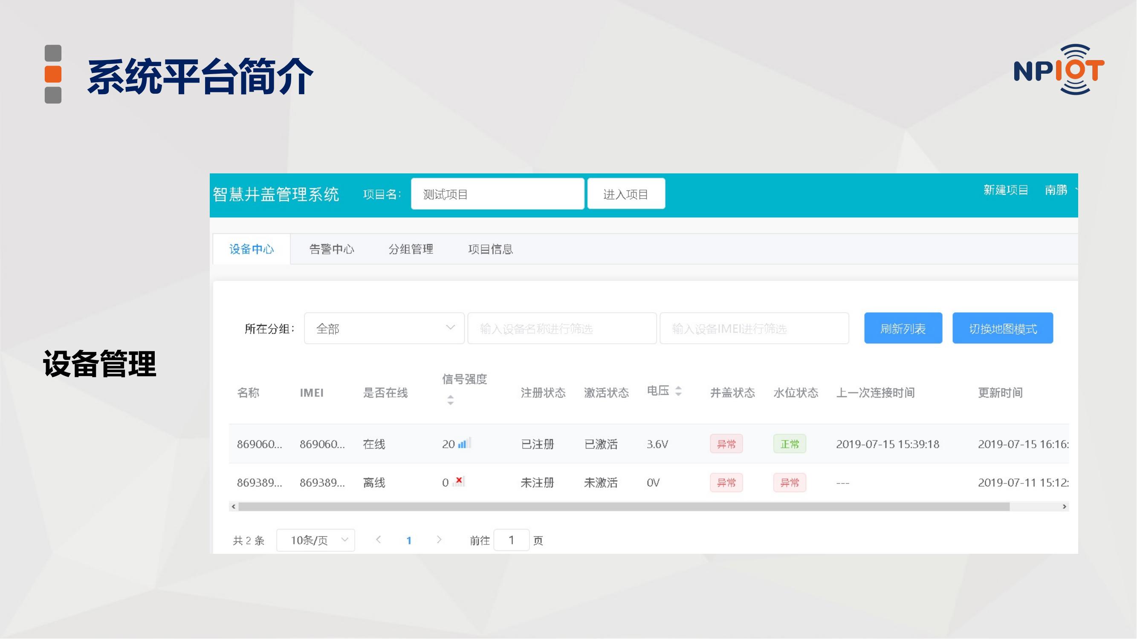Viewport: 1137px width, 639px height.
Task: Click the 新建项目 link
Action: (x=1005, y=190)
